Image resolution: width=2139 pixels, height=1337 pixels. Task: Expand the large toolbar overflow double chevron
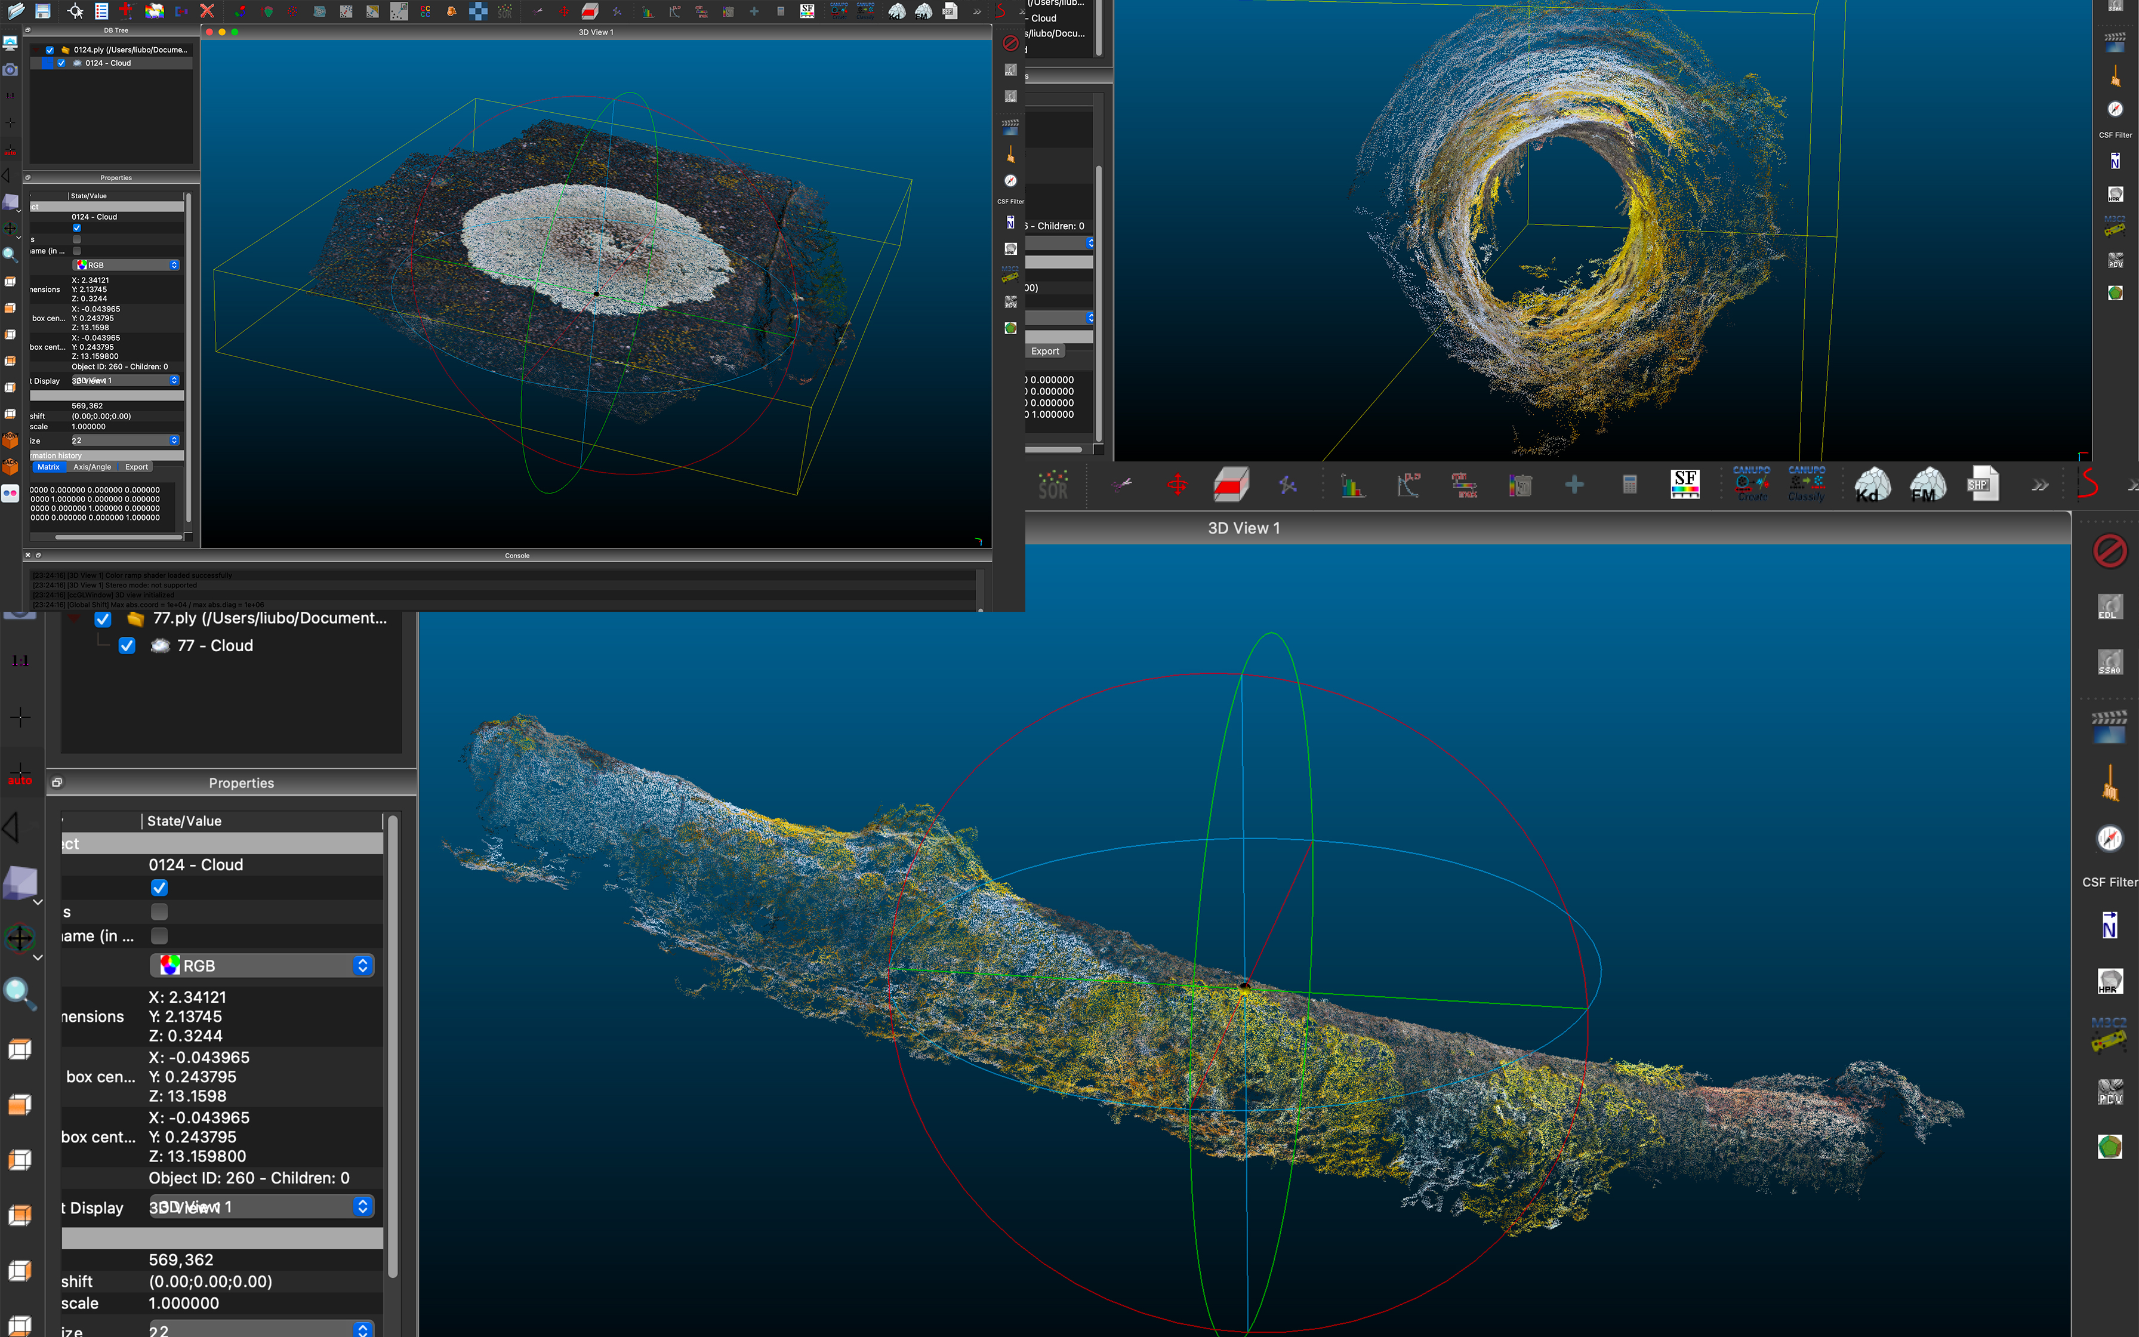point(2039,485)
